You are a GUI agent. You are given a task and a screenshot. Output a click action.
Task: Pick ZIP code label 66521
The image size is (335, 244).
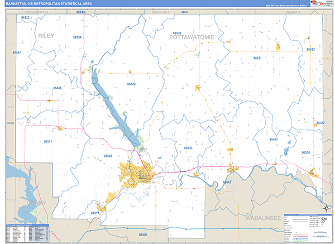click(257, 58)
